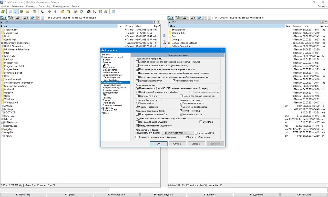Select 'Левой кнопкой (как принято в Windows)' radio
Image resolution: width=328 pixels, height=197 pixels.
[x=137, y=92]
